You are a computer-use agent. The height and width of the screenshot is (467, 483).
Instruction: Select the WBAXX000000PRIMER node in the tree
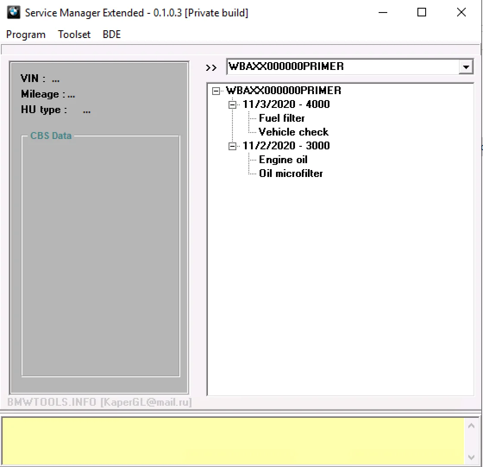[283, 91]
